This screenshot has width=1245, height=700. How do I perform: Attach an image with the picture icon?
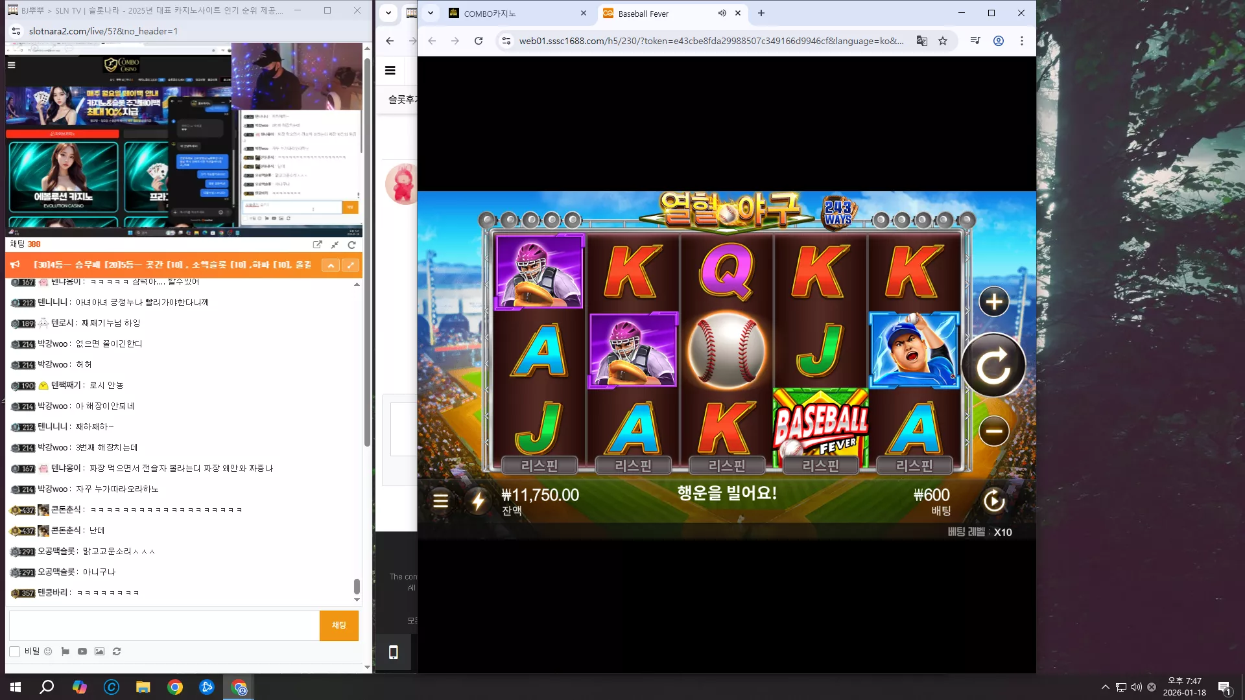(x=99, y=651)
